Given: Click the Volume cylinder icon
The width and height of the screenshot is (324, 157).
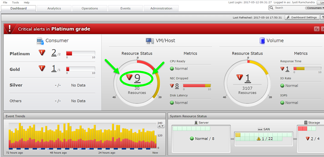Looking at the screenshot, I should [262, 41].
